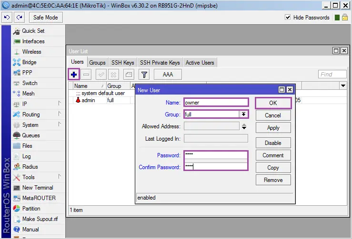Close the New User dialog

pos(290,90)
